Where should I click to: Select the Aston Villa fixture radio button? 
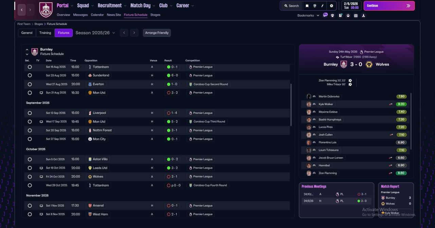coord(30,159)
